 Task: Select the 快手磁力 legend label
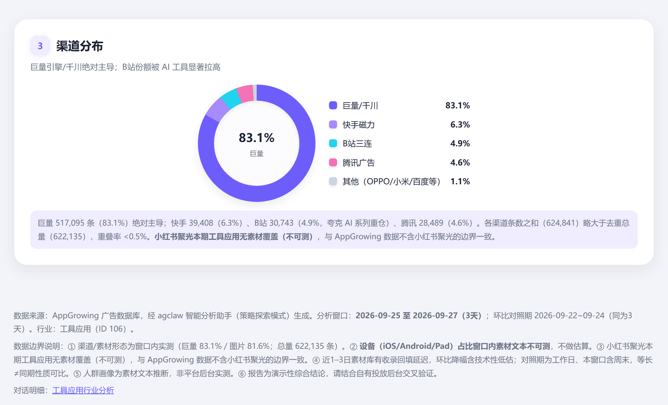click(359, 125)
